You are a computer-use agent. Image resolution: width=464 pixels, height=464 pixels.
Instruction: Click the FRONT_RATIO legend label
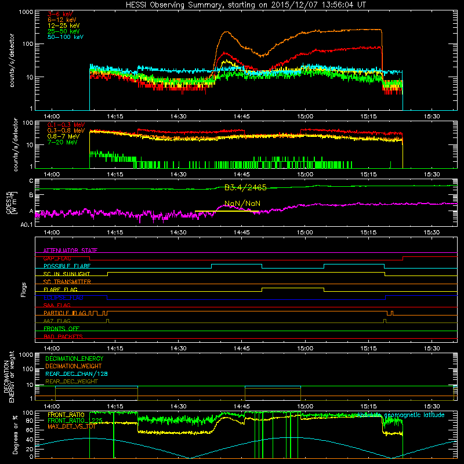tap(66, 415)
